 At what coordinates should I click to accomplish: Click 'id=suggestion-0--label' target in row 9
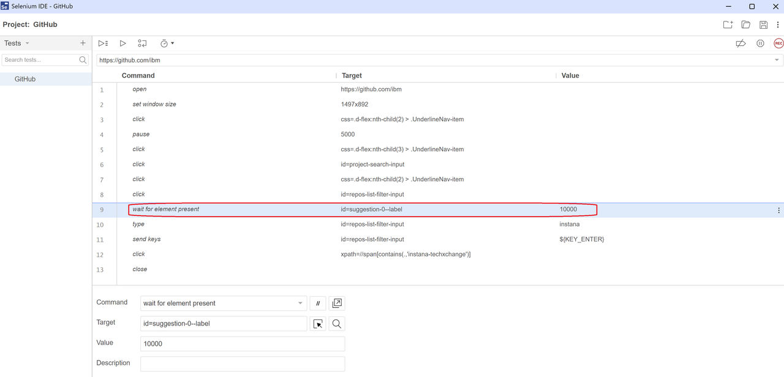click(371, 209)
